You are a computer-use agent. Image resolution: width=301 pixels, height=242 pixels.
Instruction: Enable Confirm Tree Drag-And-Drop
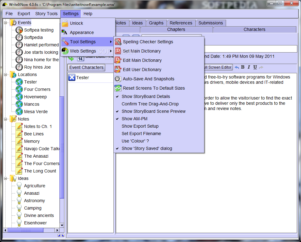[159, 104]
